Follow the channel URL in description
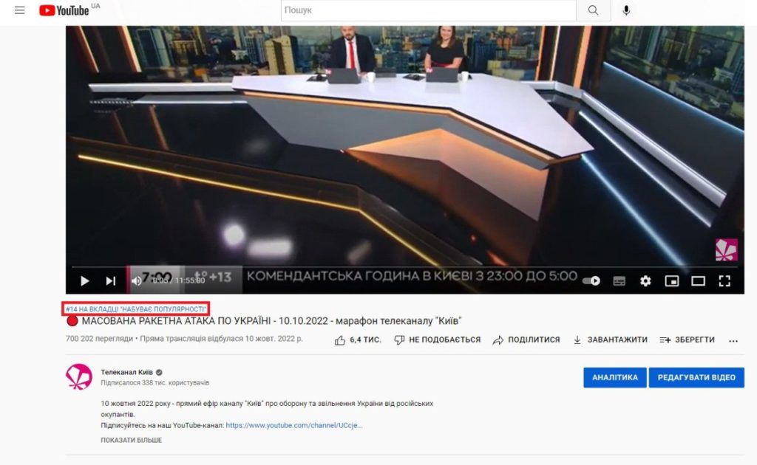Viewport: 757px width, 465px height. click(x=293, y=425)
